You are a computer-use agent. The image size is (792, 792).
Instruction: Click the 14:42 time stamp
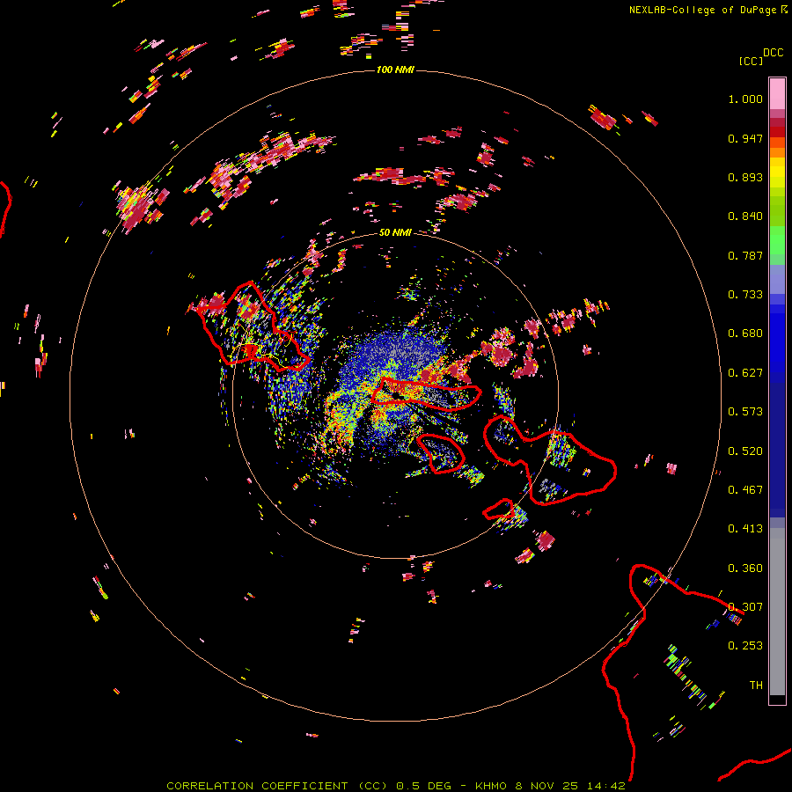click(x=606, y=786)
